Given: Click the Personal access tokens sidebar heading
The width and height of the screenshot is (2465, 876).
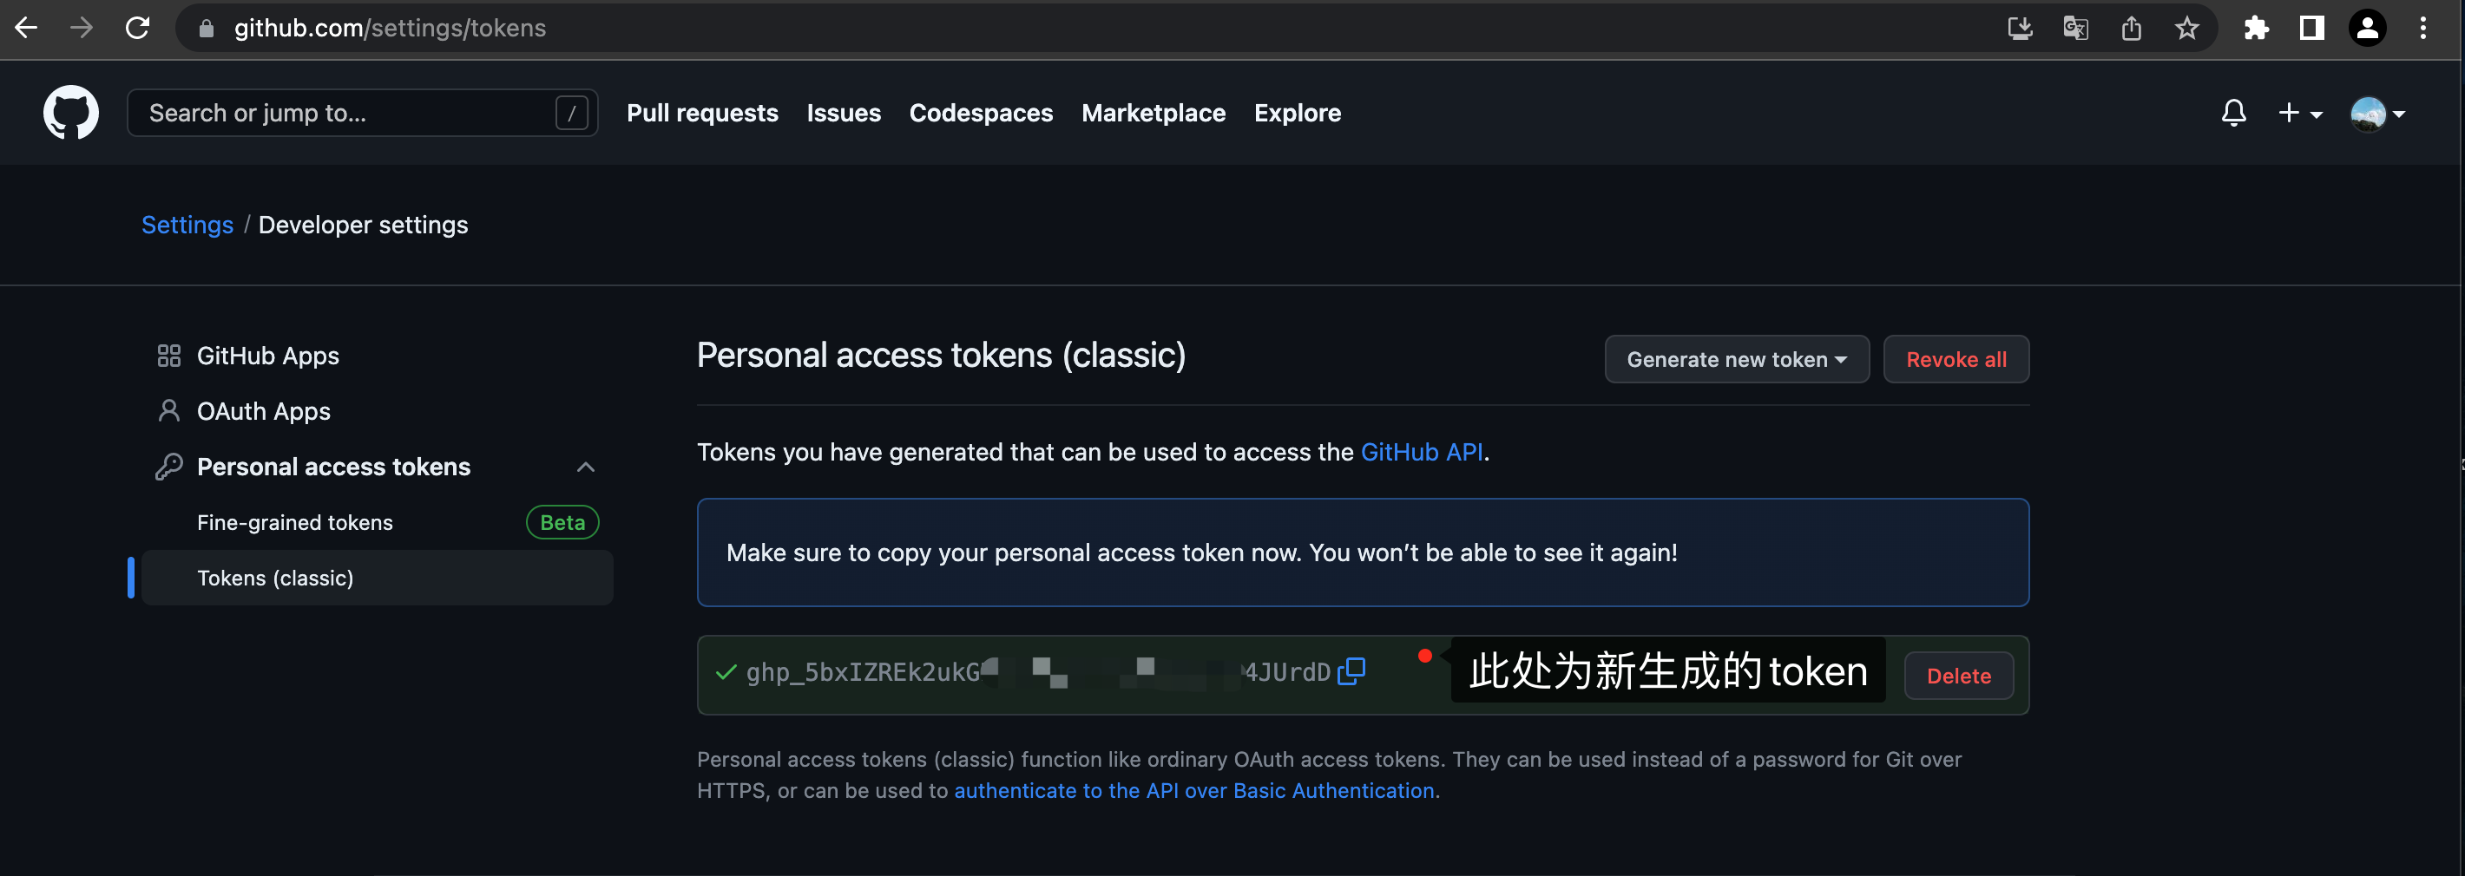Looking at the screenshot, I should point(333,467).
